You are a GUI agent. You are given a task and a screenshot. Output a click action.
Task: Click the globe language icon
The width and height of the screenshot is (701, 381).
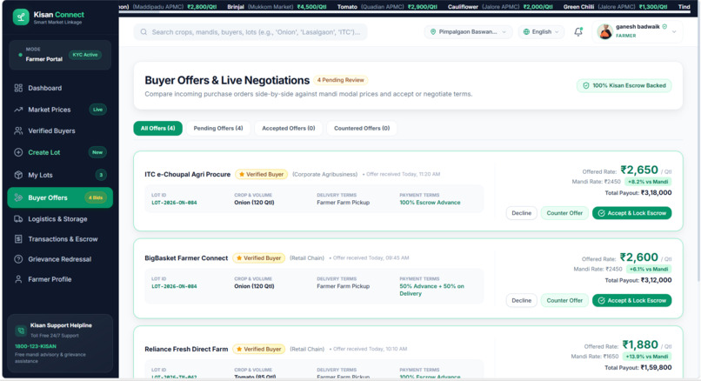(526, 31)
